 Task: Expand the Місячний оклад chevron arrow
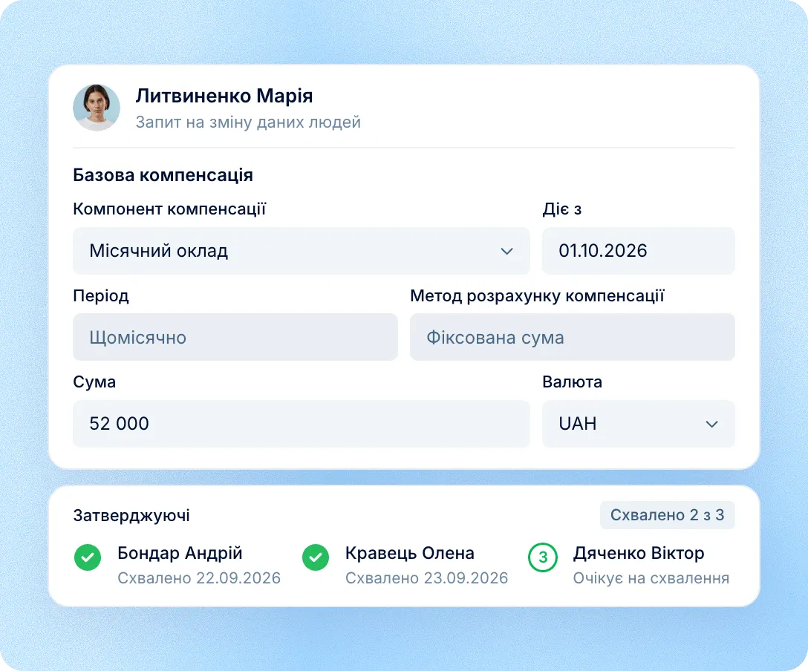click(507, 252)
